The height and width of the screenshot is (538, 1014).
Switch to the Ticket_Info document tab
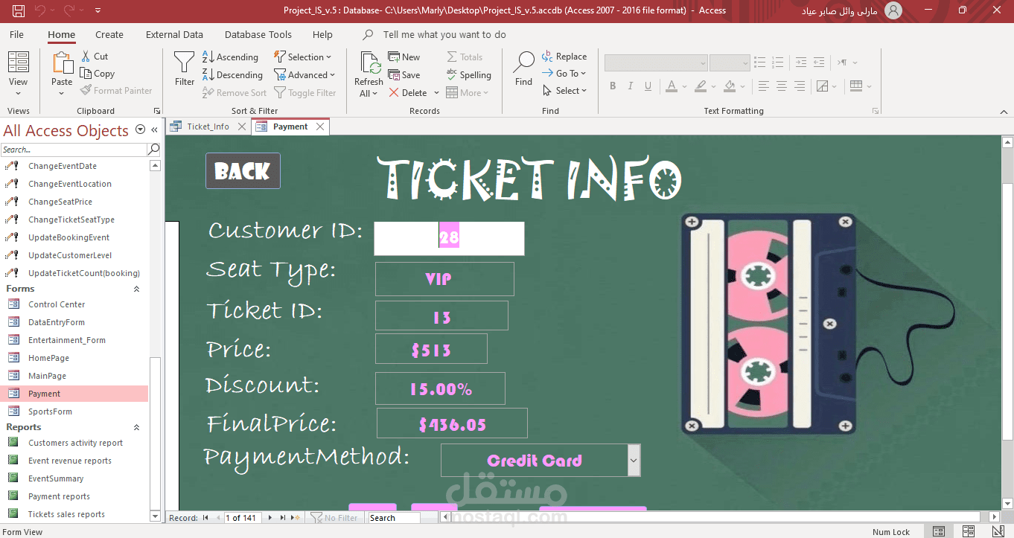coord(208,127)
